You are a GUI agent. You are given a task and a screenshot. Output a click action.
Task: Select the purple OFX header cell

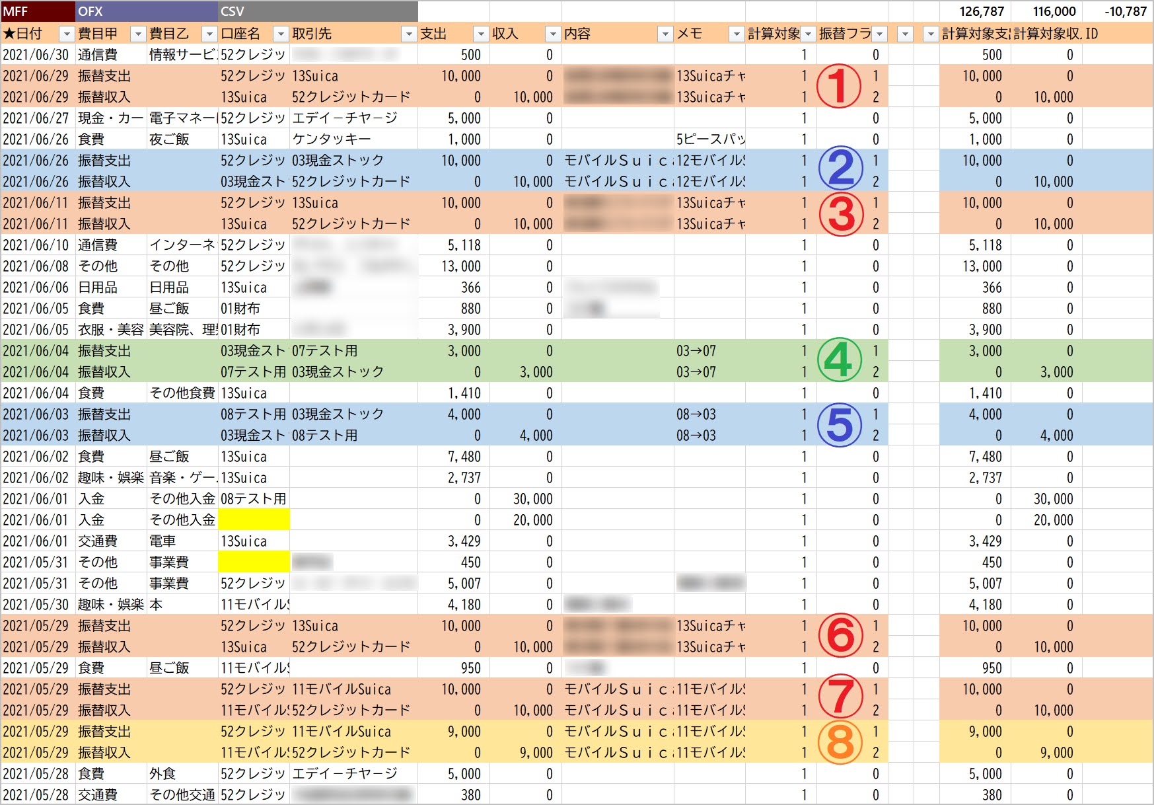(147, 11)
